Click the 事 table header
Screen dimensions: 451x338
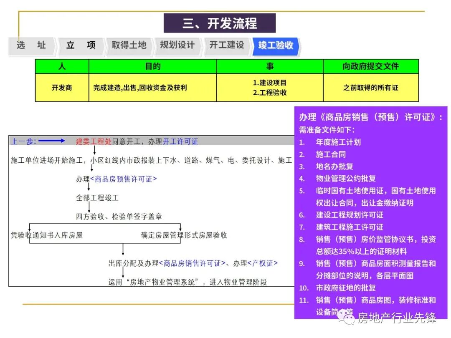(x=270, y=66)
